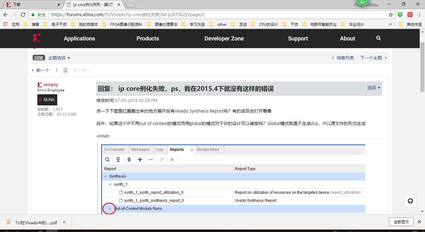Open the About menu
This screenshot has width=425, height=232.
click(x=348, y=39)
